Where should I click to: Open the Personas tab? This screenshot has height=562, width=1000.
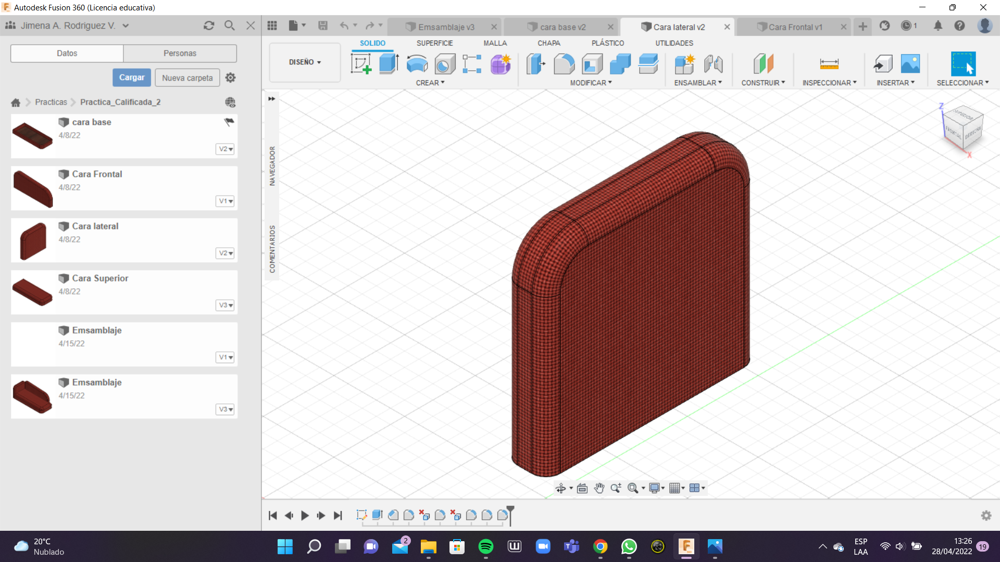click(180, 53)
